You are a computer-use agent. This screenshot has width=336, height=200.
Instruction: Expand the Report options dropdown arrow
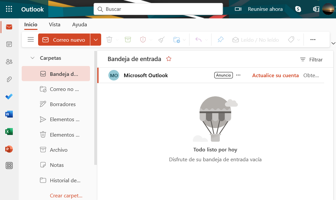click(x=151, y=40)
